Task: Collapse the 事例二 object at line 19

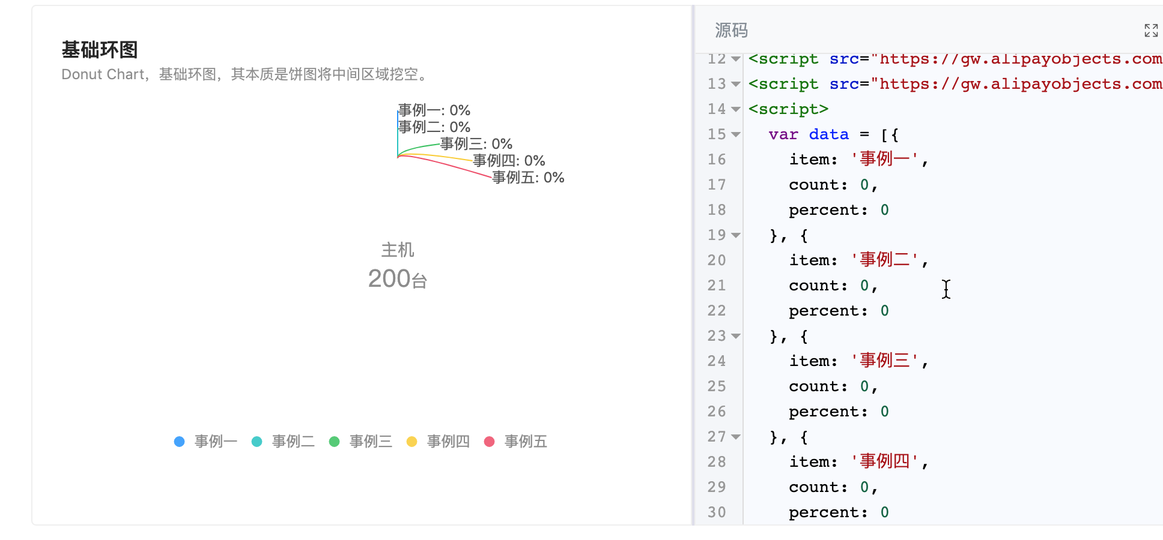Action: pos(736,235)
